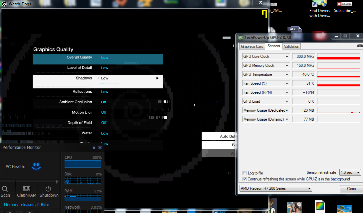Click the CPU usage graph
Viewport: 363px width, 213px height.
tap(83, 164)
